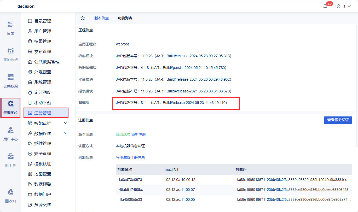Select 注册管理 in the menu
This screenshot has height=212, width=358.
[46, 113]
